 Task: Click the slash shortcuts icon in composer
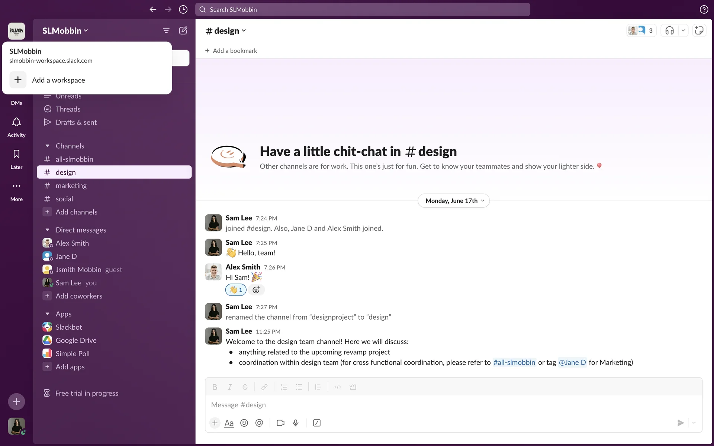pyautogui.click(x=317, y=423)
